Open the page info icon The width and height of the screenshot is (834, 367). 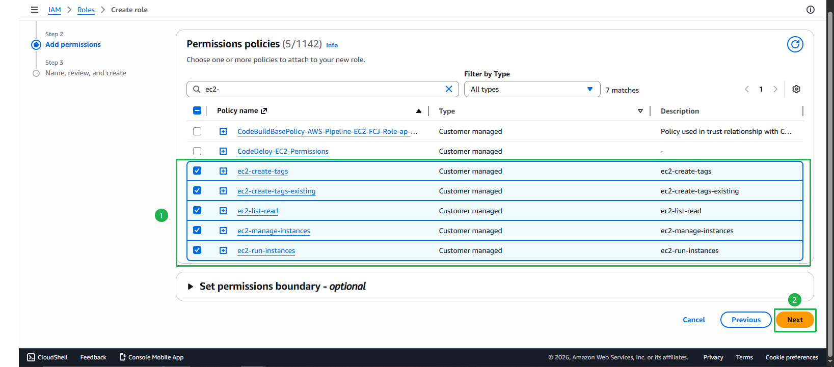pos(811,10)
